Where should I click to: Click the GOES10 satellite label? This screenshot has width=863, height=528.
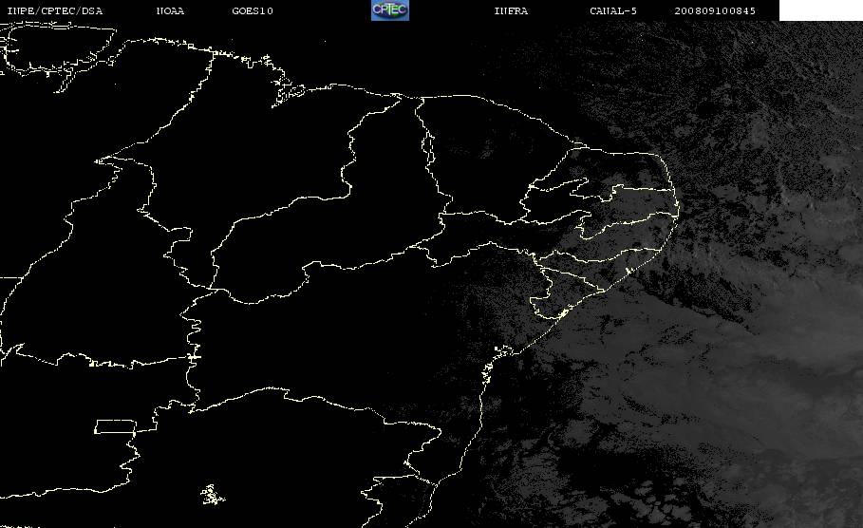pyautogui.click(x=253, y=11)
